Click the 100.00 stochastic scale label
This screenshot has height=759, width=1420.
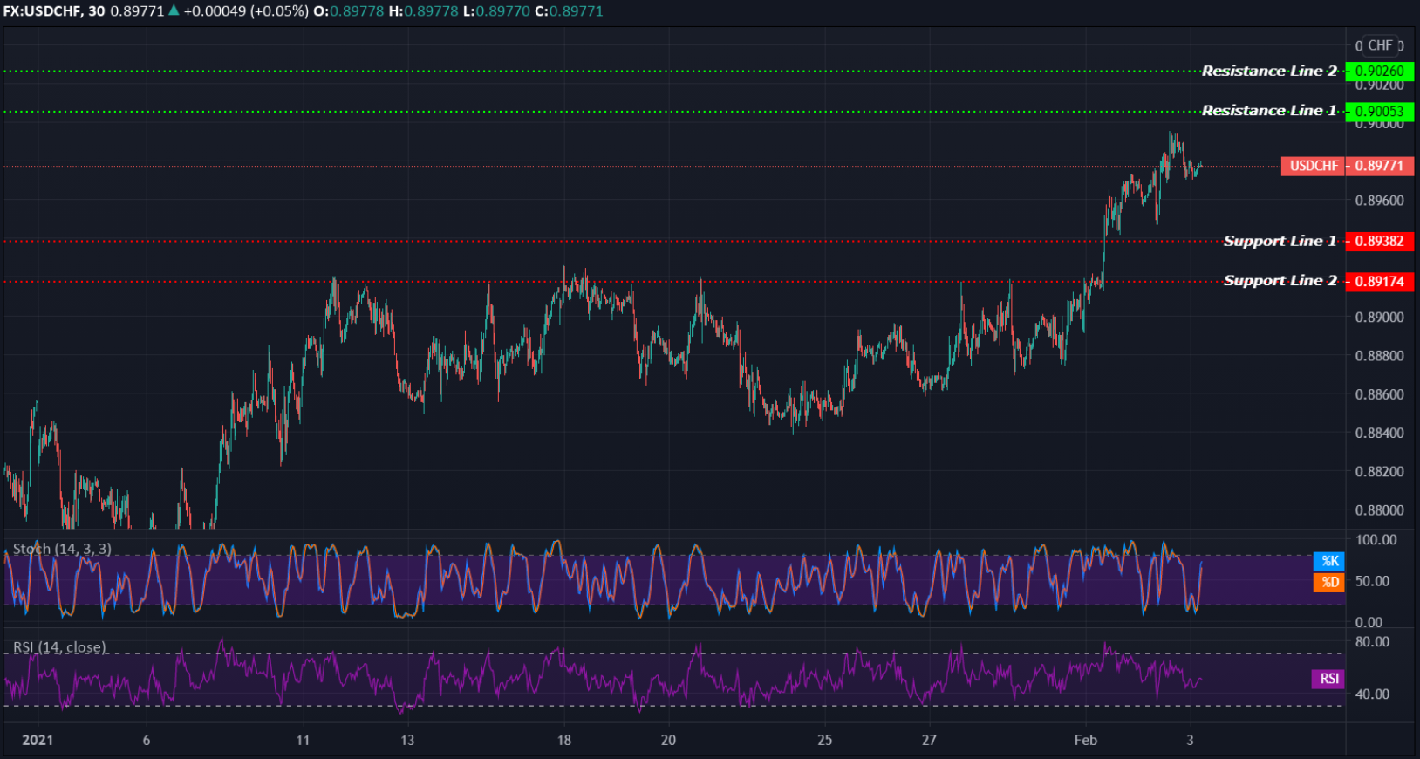click(x=1376, y=540)
